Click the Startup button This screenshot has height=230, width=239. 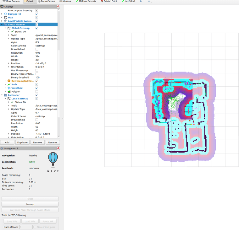point(30,204)
